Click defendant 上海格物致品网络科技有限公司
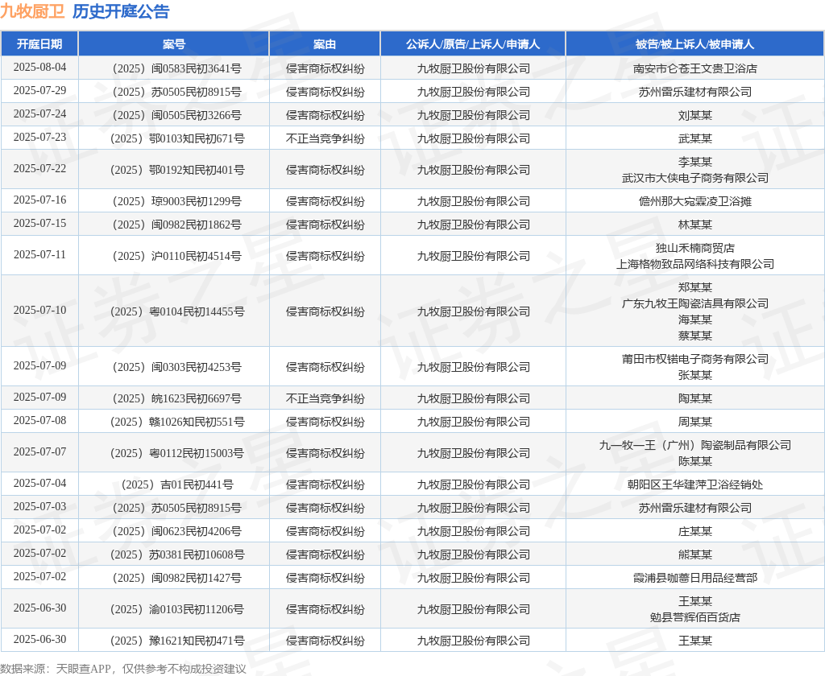This screenshot has height=676, width=825. pos(695,265)
